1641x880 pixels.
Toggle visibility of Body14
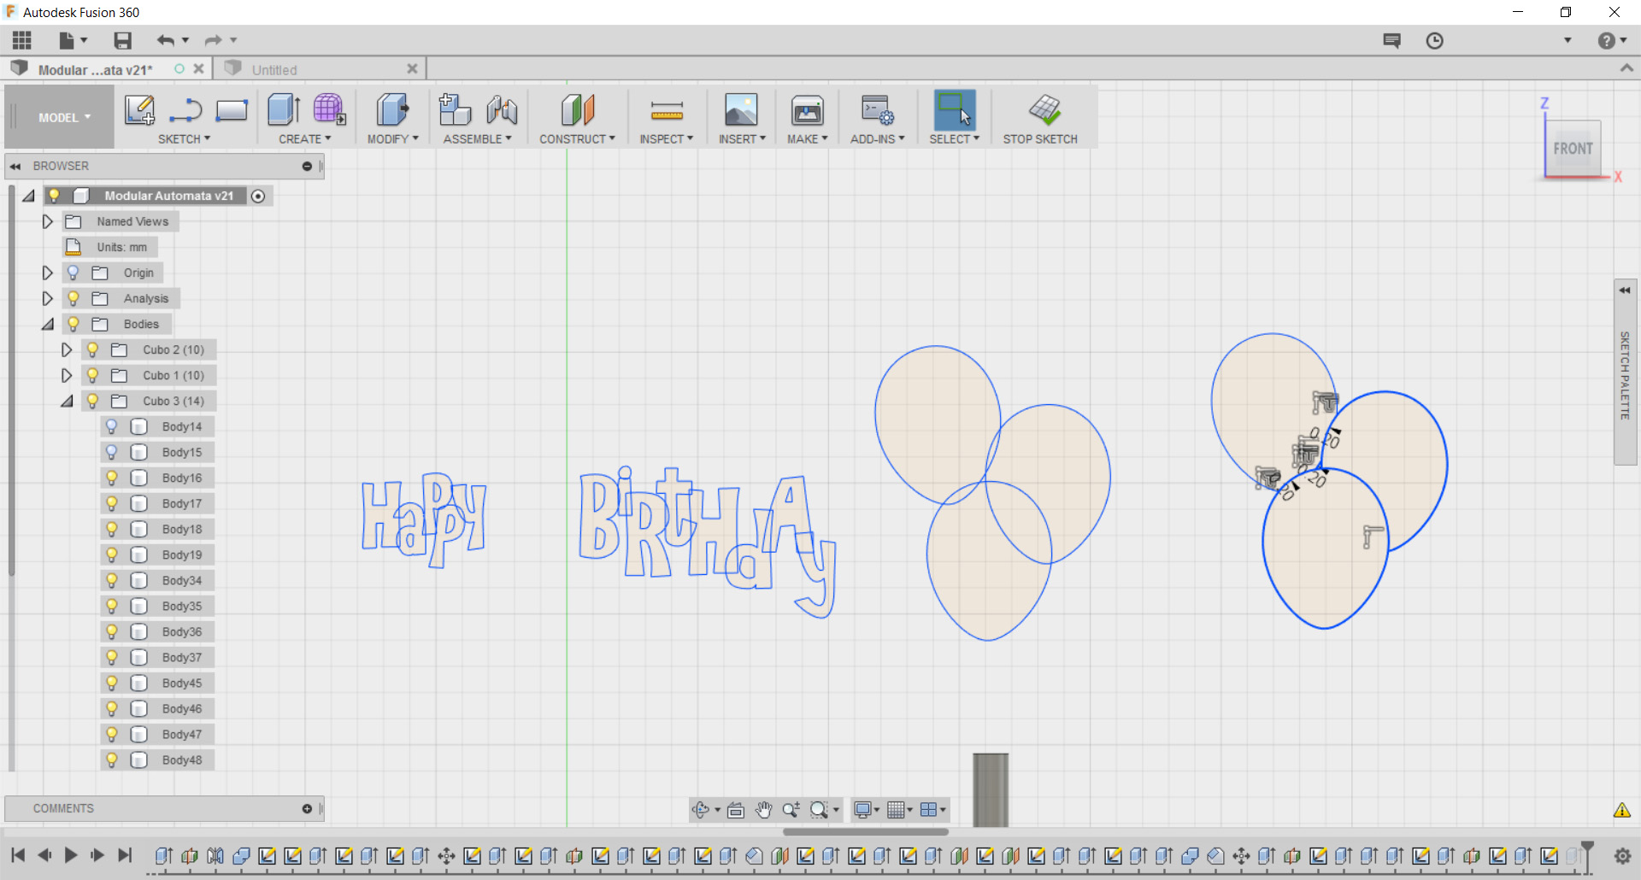[112, 426]
